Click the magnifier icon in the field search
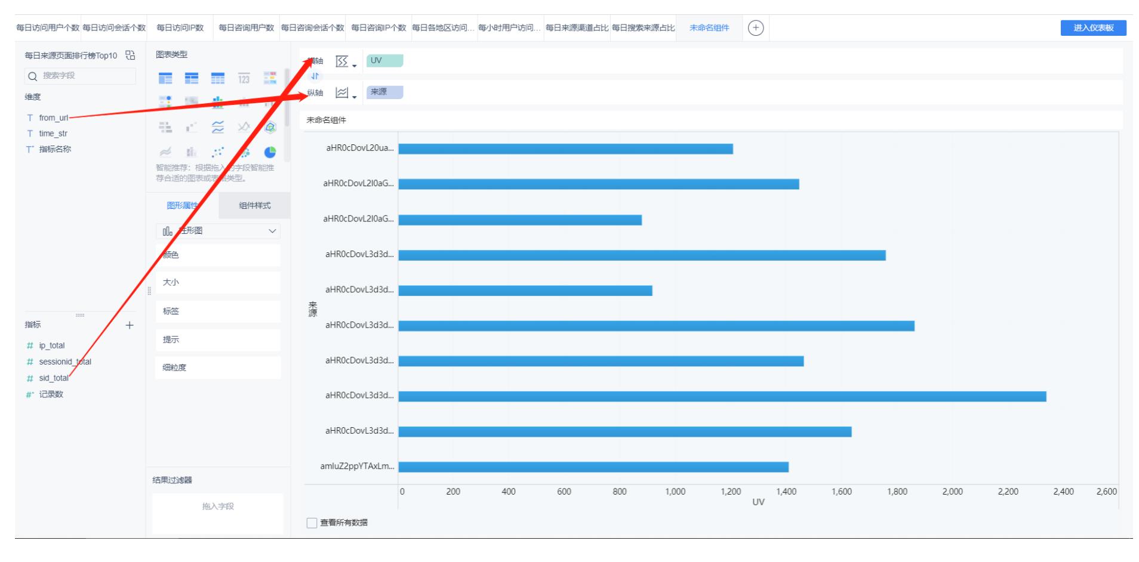Image resolution: width=1139 pixels, height=562 pixels. click(x=33, y=76)
